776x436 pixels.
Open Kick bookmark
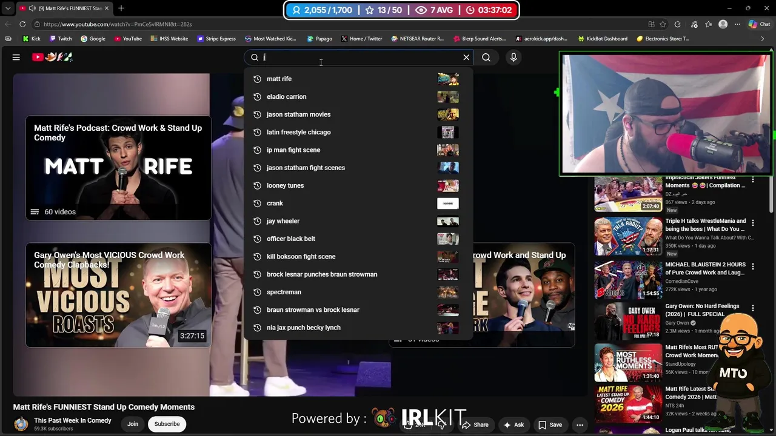(x=31, y=39)
